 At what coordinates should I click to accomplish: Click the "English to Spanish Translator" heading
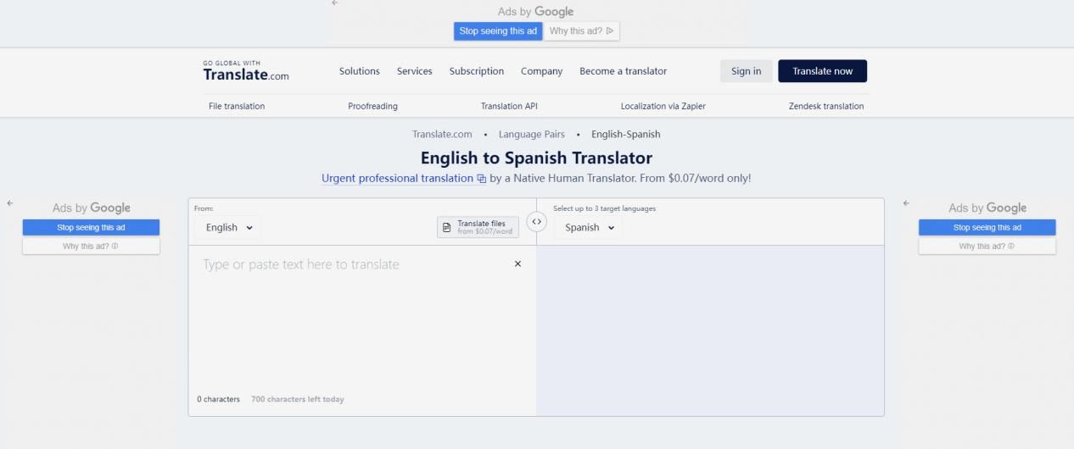click(536, 158)
